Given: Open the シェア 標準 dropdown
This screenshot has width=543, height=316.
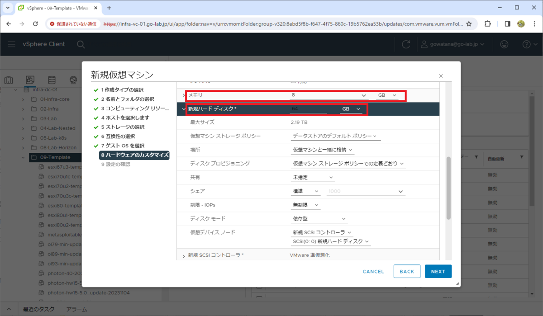Looking at the screenshot, I should coord(305,191).
